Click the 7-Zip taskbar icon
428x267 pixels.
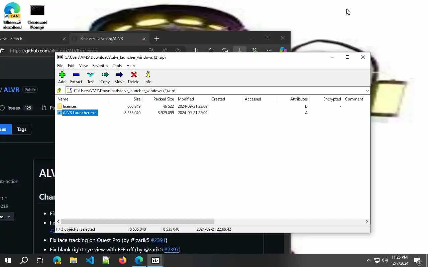point(155,260)
